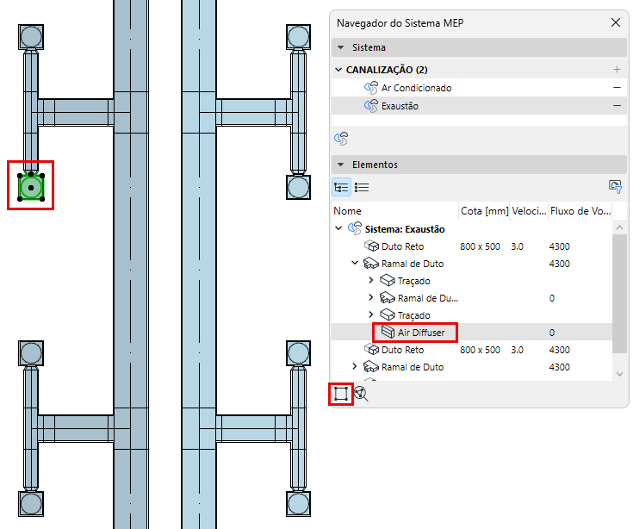This screenshot has height=529, width=633.
Task: Close the Navegador do Sistema MEP panel
Action: point(615,22)
